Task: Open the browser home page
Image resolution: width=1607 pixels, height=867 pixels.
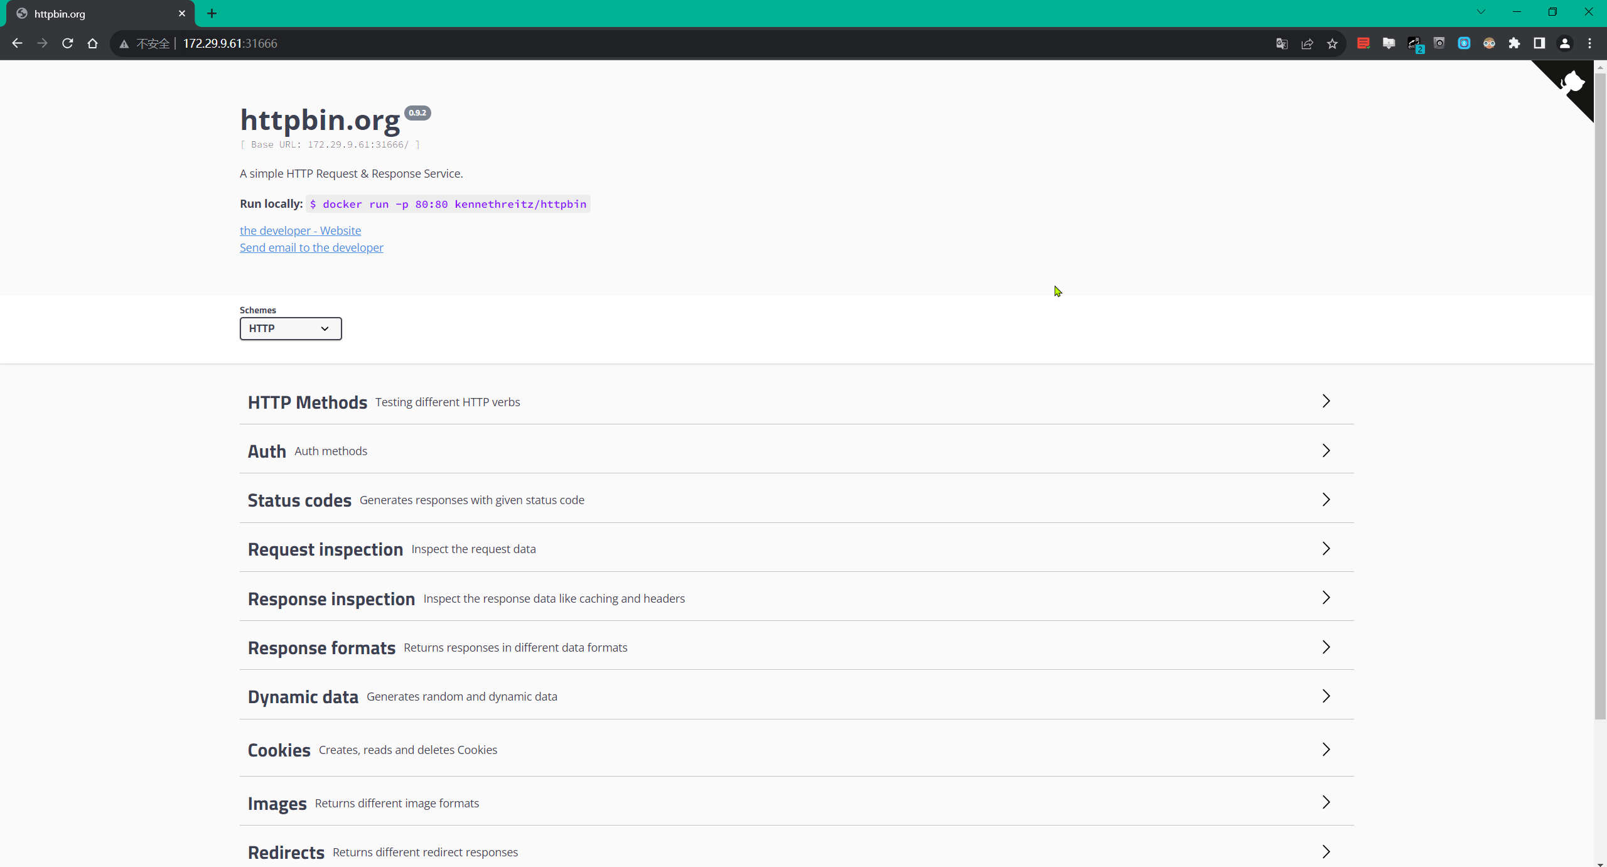Action: [92, 43]
